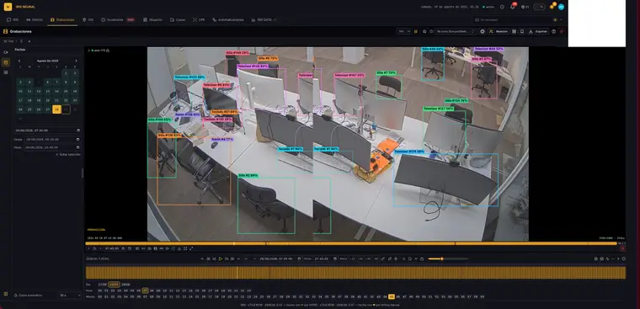Open the playback speed dropdown
The width and height of the screenshot is (640, 309).
(x=250, y=258)
